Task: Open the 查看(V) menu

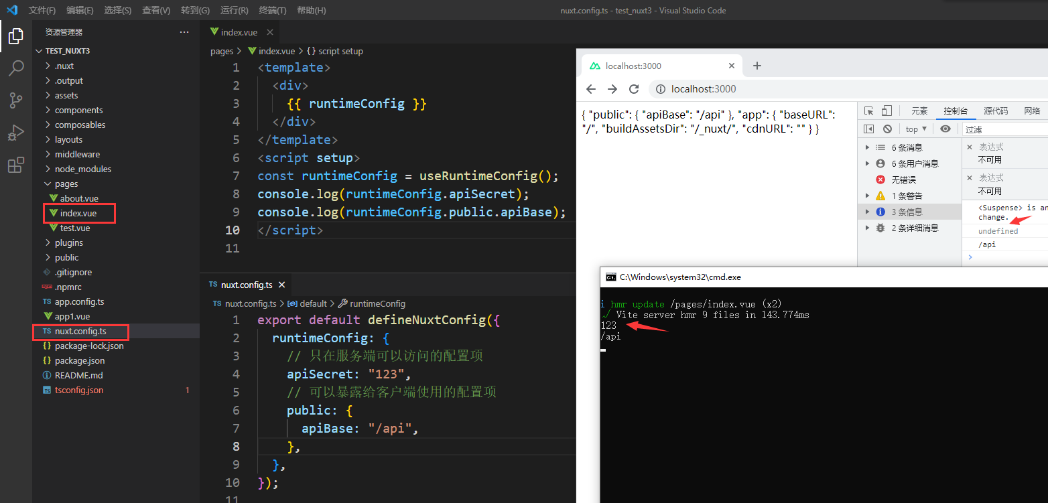Action: (x=156, y=10)
